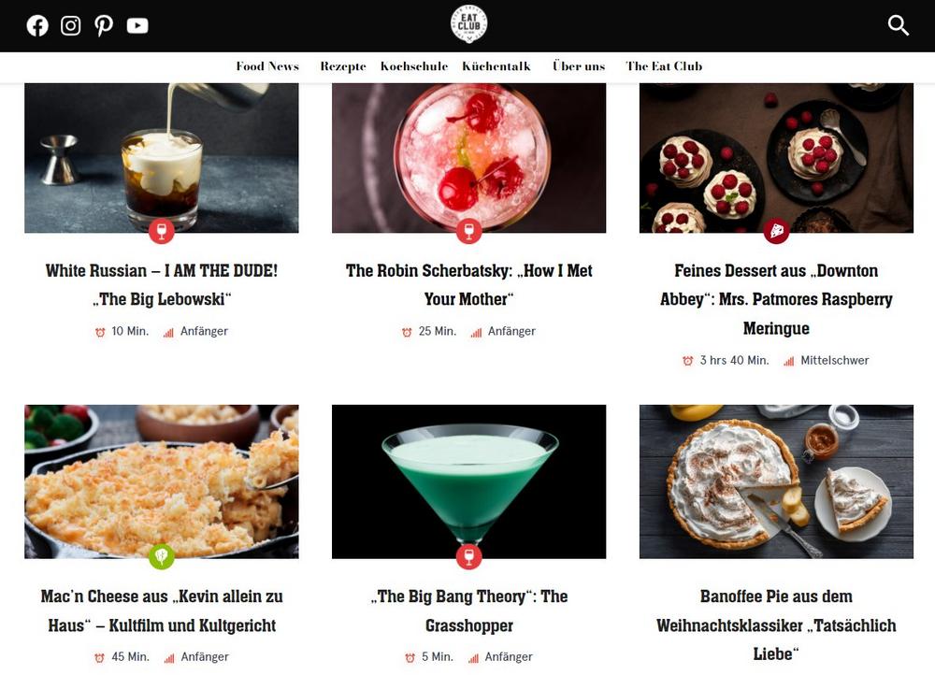
Task: Select Kochschule in the navigation bar
Action: pos(414,66)
